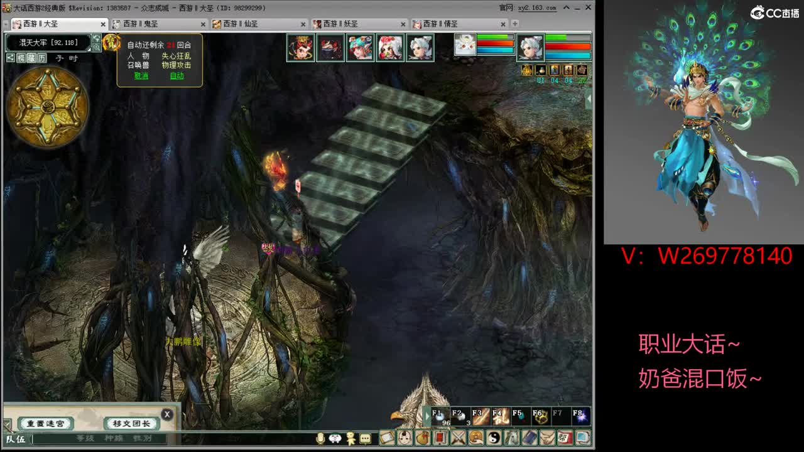Close the 西游‖鬼圣 tab

[204, 24]
